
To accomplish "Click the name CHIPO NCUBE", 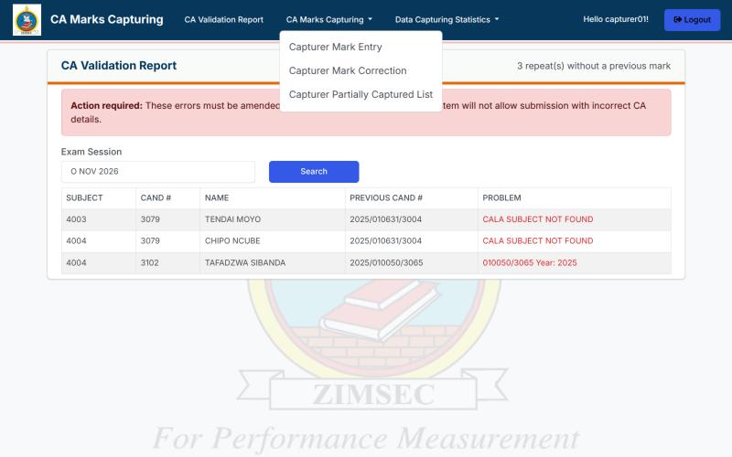I will click(x=232, y=240).
